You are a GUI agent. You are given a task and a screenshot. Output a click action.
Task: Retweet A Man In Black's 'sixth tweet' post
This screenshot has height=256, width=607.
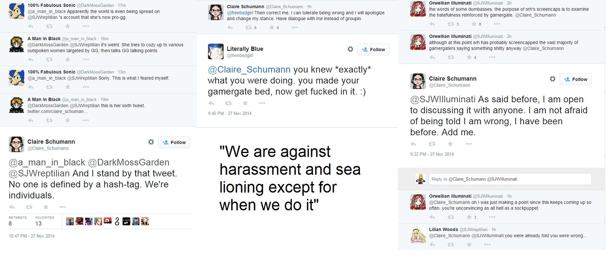(49, 120)
